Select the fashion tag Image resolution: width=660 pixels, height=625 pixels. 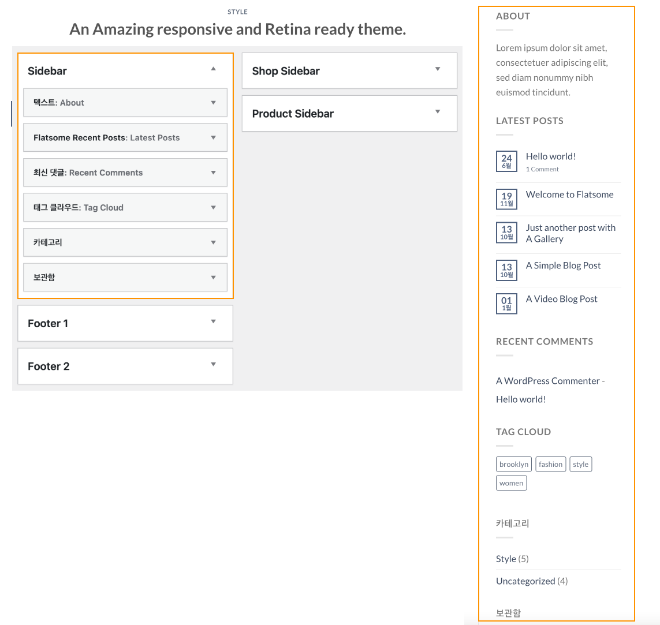point(550,465)
